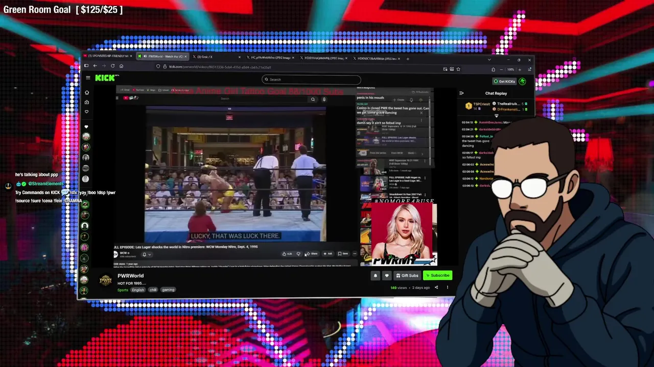Click the site info lock icon in address bar
The image size is (654, 367).
pyautogui.click(x=165, y=66)
